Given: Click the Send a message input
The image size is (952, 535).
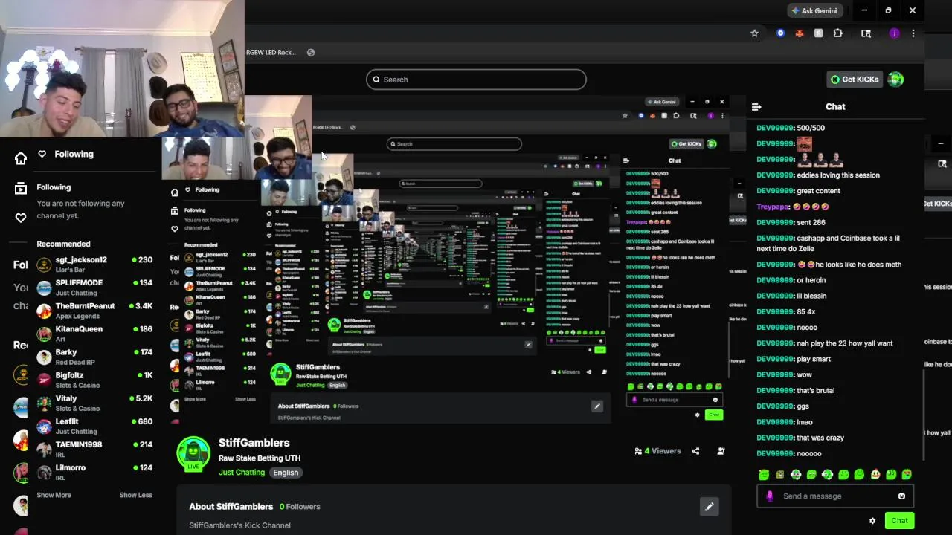Looking at the screenshot, I should 834,496.
